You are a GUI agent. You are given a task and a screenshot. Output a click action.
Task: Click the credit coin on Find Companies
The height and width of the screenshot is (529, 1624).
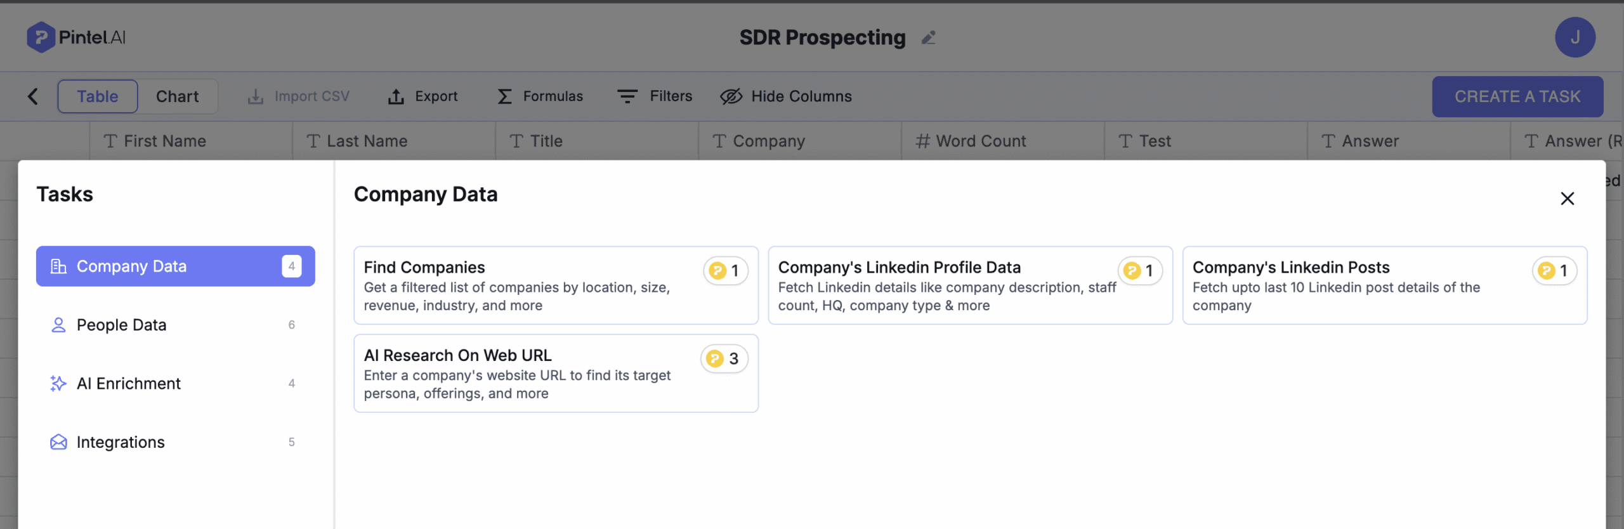pos(717,271)
